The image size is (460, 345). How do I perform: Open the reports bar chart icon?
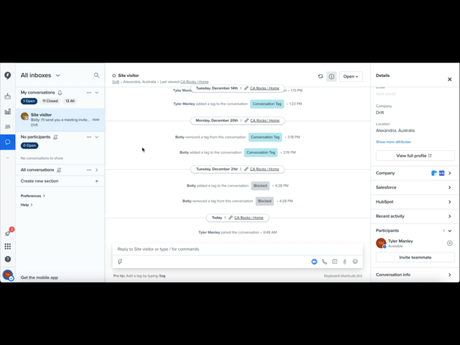point(8,111)
